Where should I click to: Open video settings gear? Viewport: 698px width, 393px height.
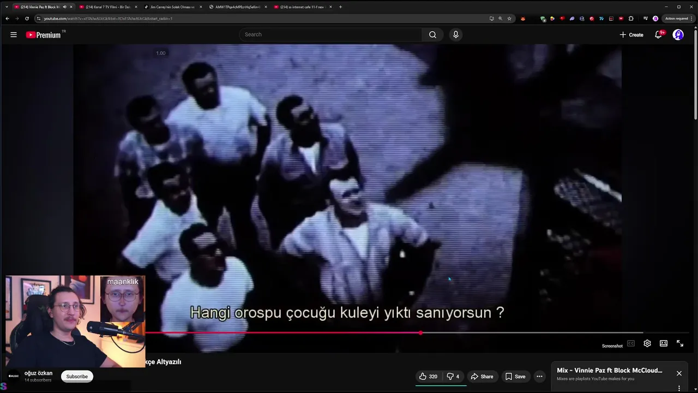click(x=647, y=343)
